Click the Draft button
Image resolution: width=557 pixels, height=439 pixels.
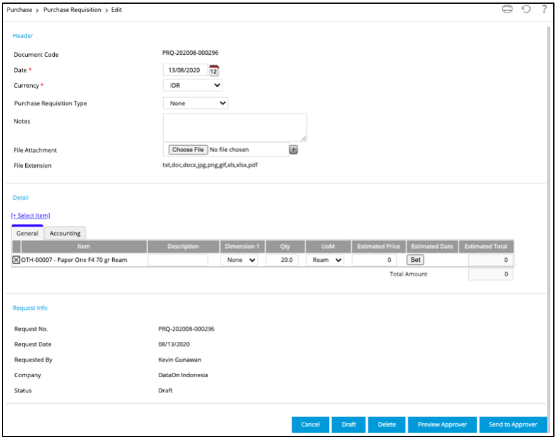point(348,424)
